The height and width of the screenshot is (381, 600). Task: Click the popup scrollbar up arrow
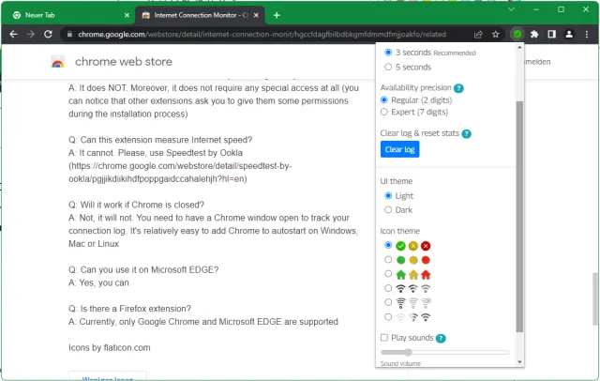click(519, 48)
